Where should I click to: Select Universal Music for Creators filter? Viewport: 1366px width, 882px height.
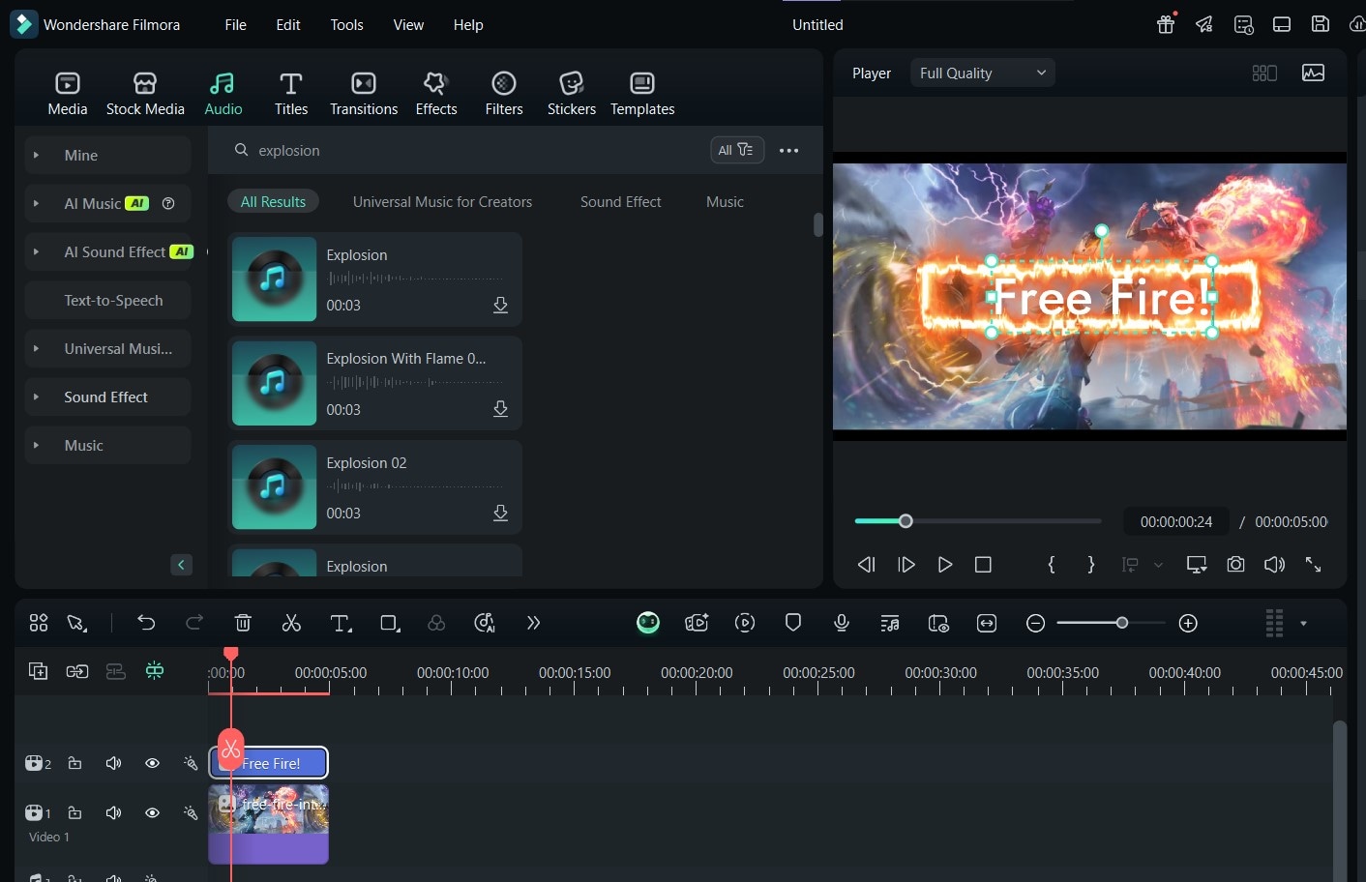tap(442, 201)
